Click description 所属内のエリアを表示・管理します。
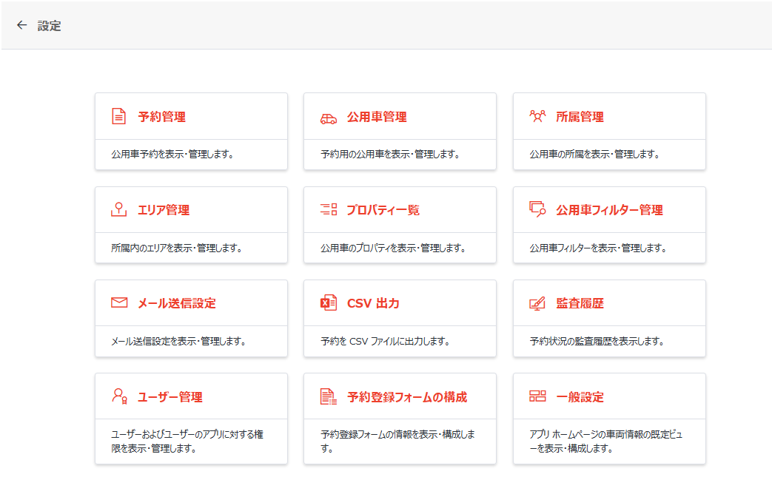 point(177,248)
